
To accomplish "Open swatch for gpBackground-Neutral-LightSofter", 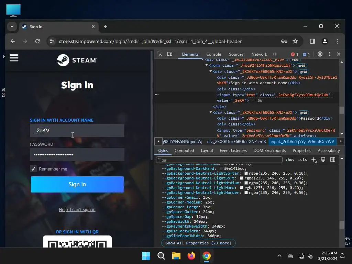I will pyautogui.click(x=246, y=173).
